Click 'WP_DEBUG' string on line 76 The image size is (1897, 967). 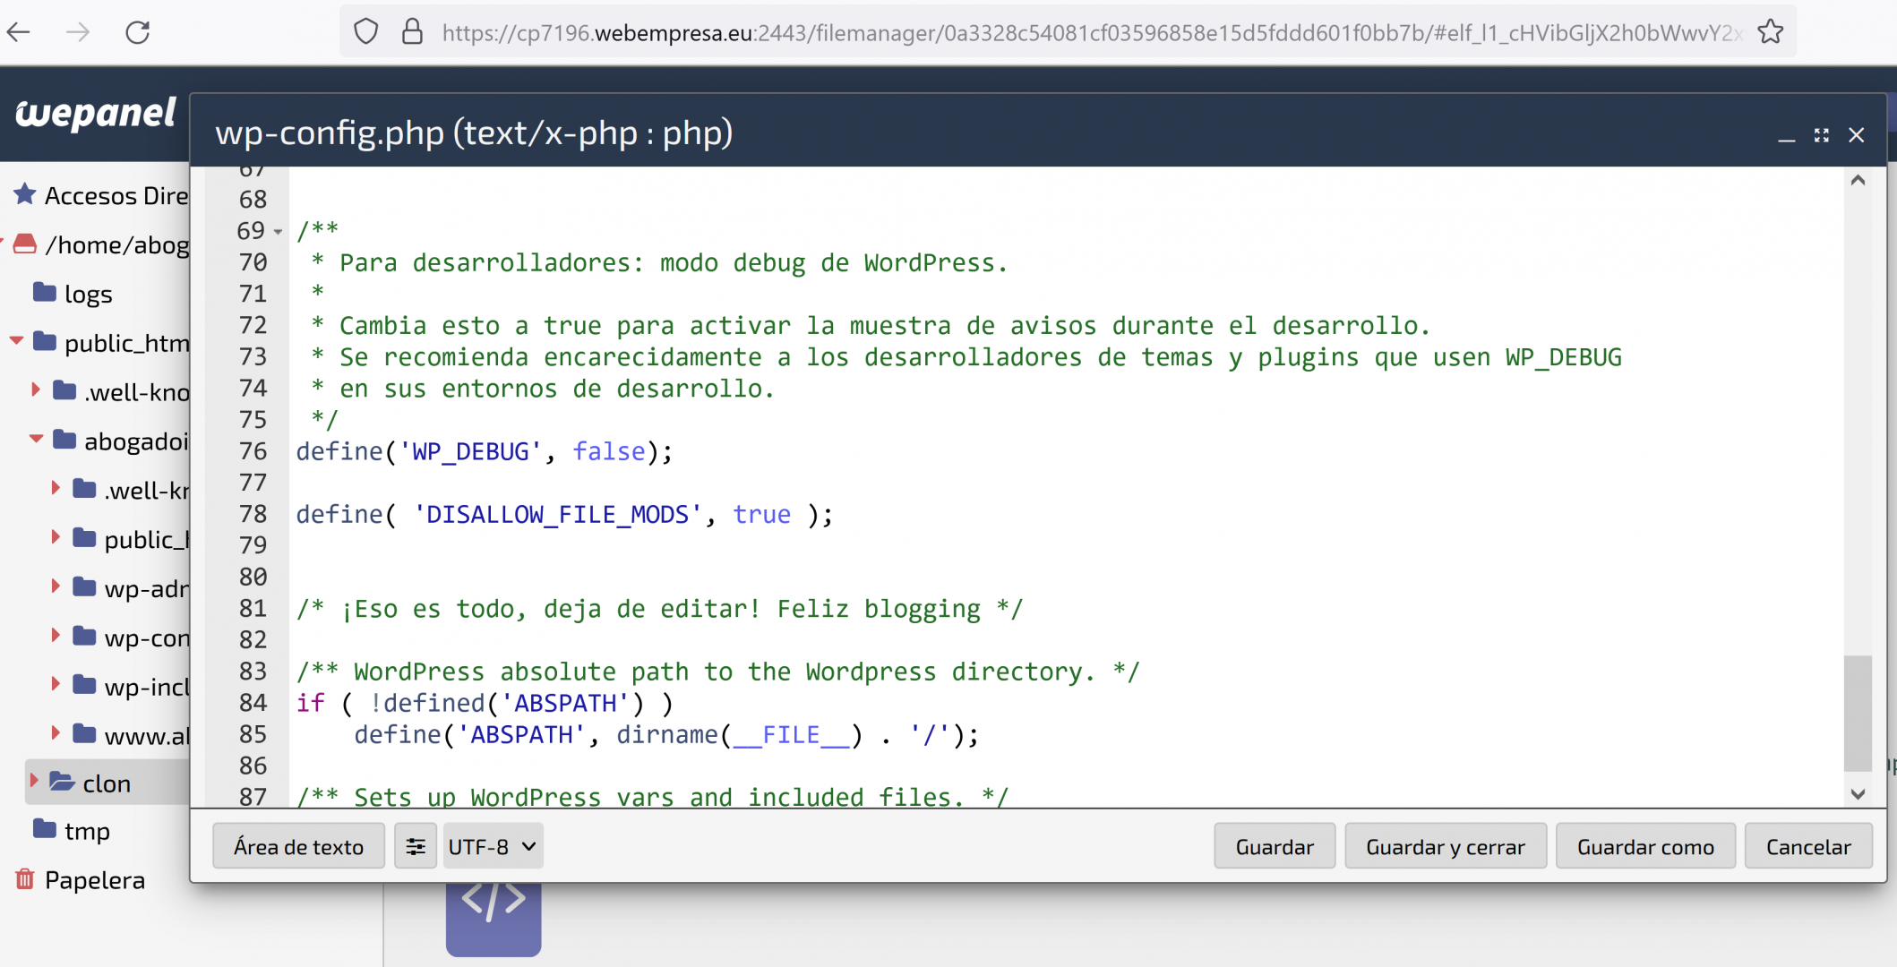tap(470, 451)
